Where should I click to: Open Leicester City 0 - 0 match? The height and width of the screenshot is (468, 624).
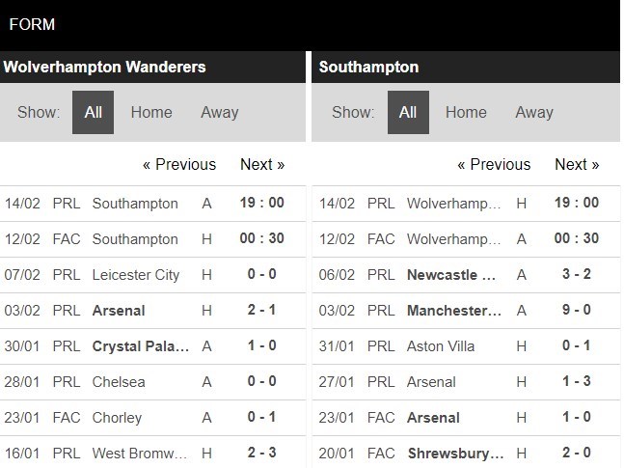[136, 275]
